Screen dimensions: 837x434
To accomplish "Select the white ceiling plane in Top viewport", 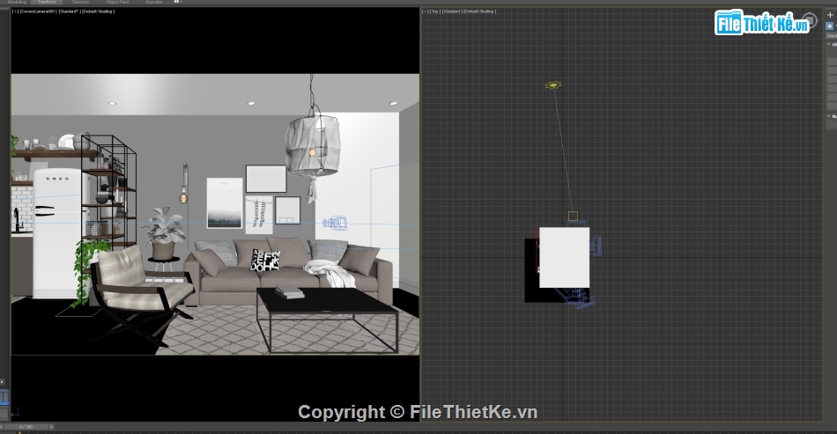I will pos(564,258).
